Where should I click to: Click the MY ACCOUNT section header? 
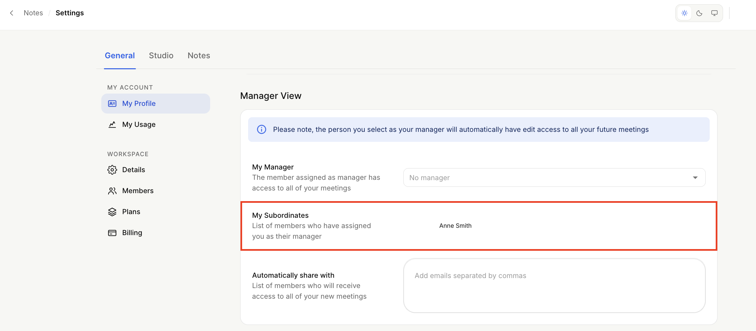(130, 88)
